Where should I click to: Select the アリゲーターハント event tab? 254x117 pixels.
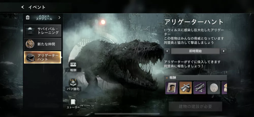[x=43, y=57]
